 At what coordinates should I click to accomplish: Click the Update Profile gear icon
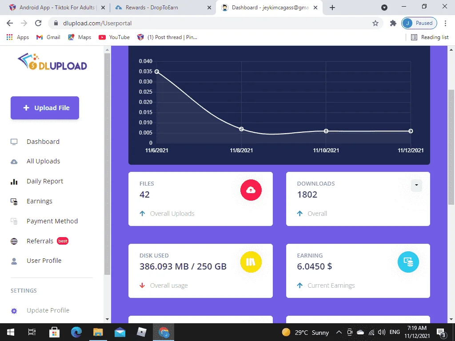coord(14,311)
